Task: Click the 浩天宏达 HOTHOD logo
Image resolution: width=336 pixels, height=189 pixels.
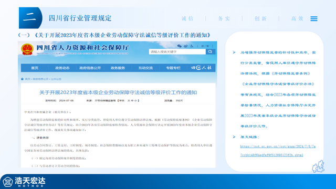Action: 24,182
